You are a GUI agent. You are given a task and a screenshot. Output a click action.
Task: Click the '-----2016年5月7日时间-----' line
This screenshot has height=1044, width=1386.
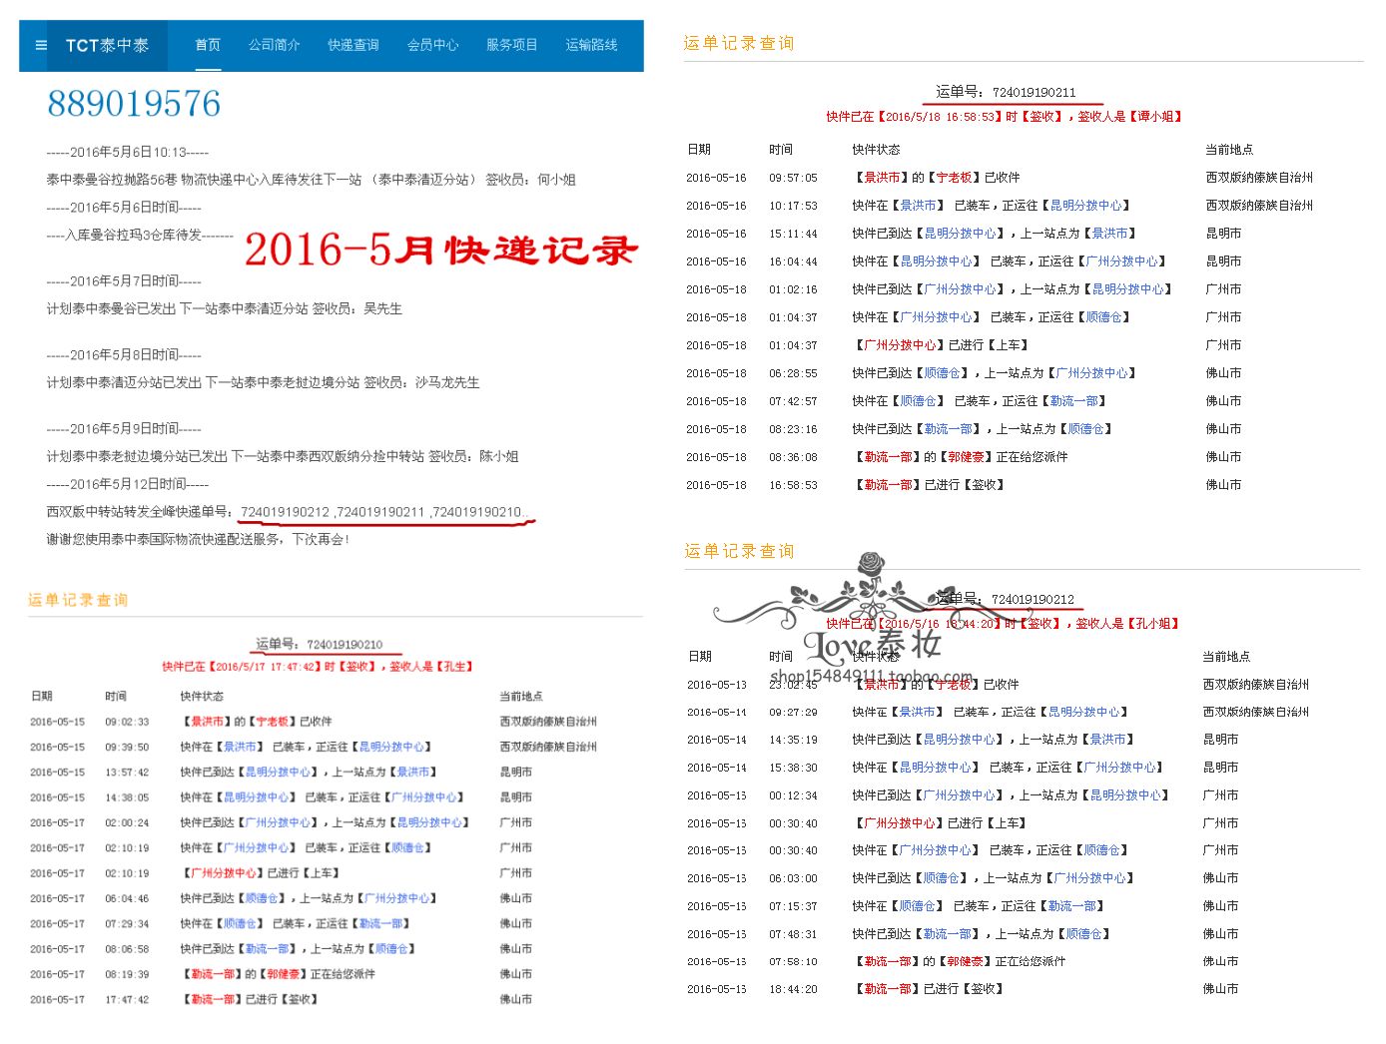(x=124, y=281)
